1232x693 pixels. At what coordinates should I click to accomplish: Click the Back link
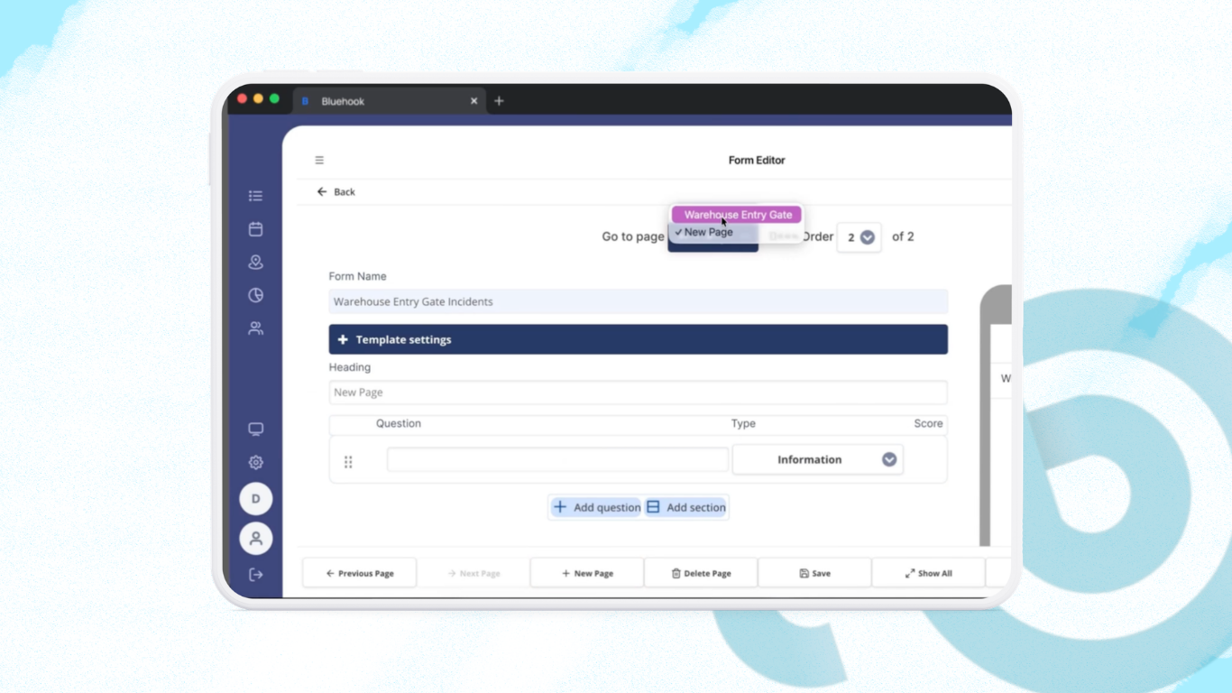click(336, 192)
